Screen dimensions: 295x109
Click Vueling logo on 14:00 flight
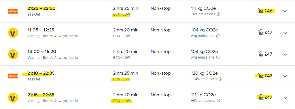pos(13,54)
